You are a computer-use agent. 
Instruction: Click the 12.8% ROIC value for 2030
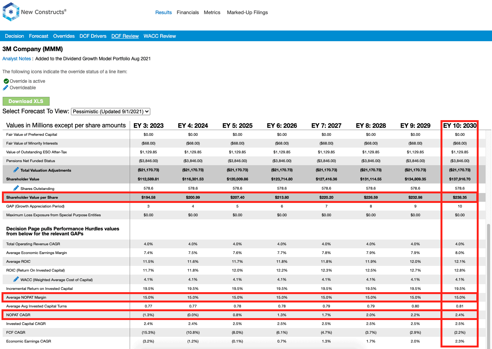point(460,270)
